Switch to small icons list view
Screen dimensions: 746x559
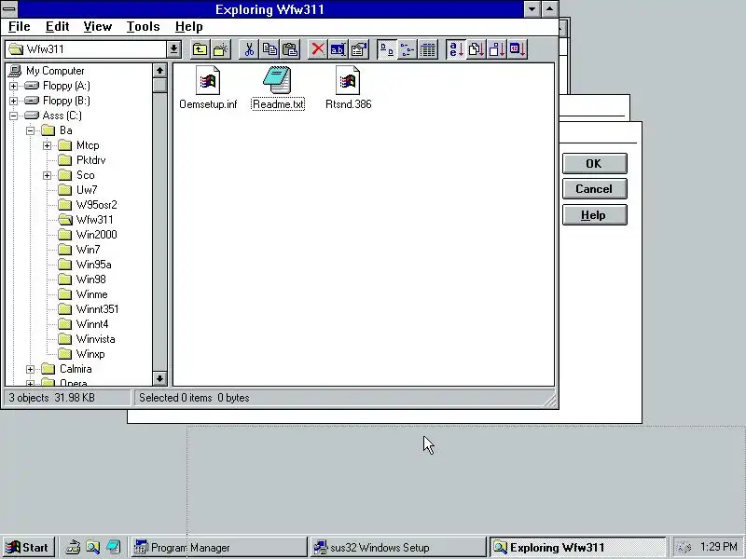pyautogui.click(x=408, y=49)
